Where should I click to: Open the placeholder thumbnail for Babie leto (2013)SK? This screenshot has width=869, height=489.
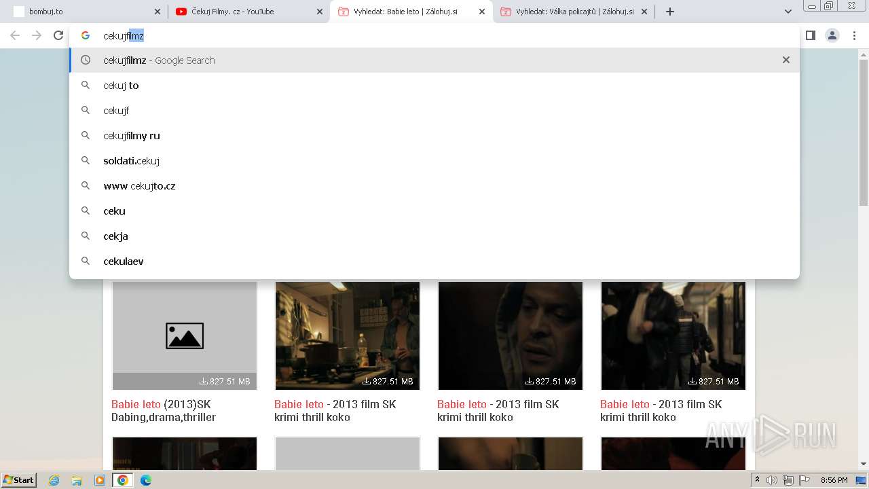click(x=185, y=336)
